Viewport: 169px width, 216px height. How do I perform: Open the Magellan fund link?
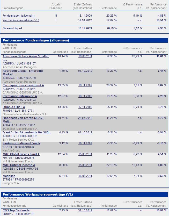9,176
